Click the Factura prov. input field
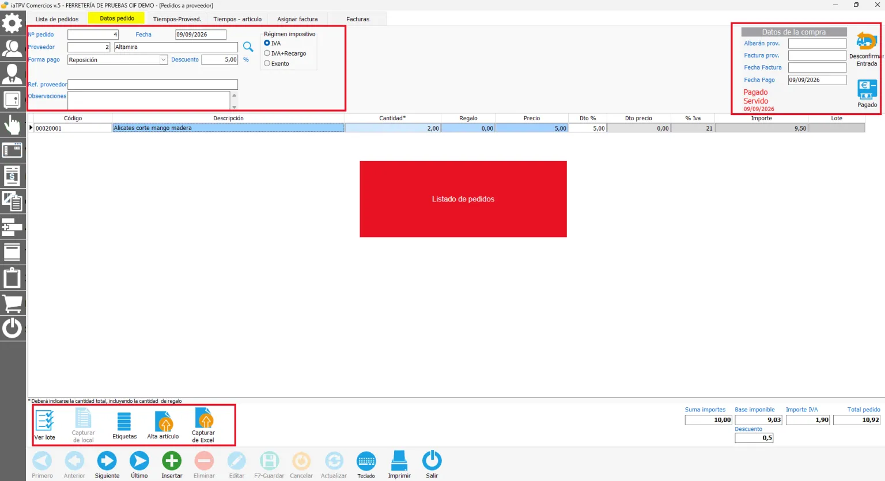Viewport: 885px width, 481px height. (817, 55)
